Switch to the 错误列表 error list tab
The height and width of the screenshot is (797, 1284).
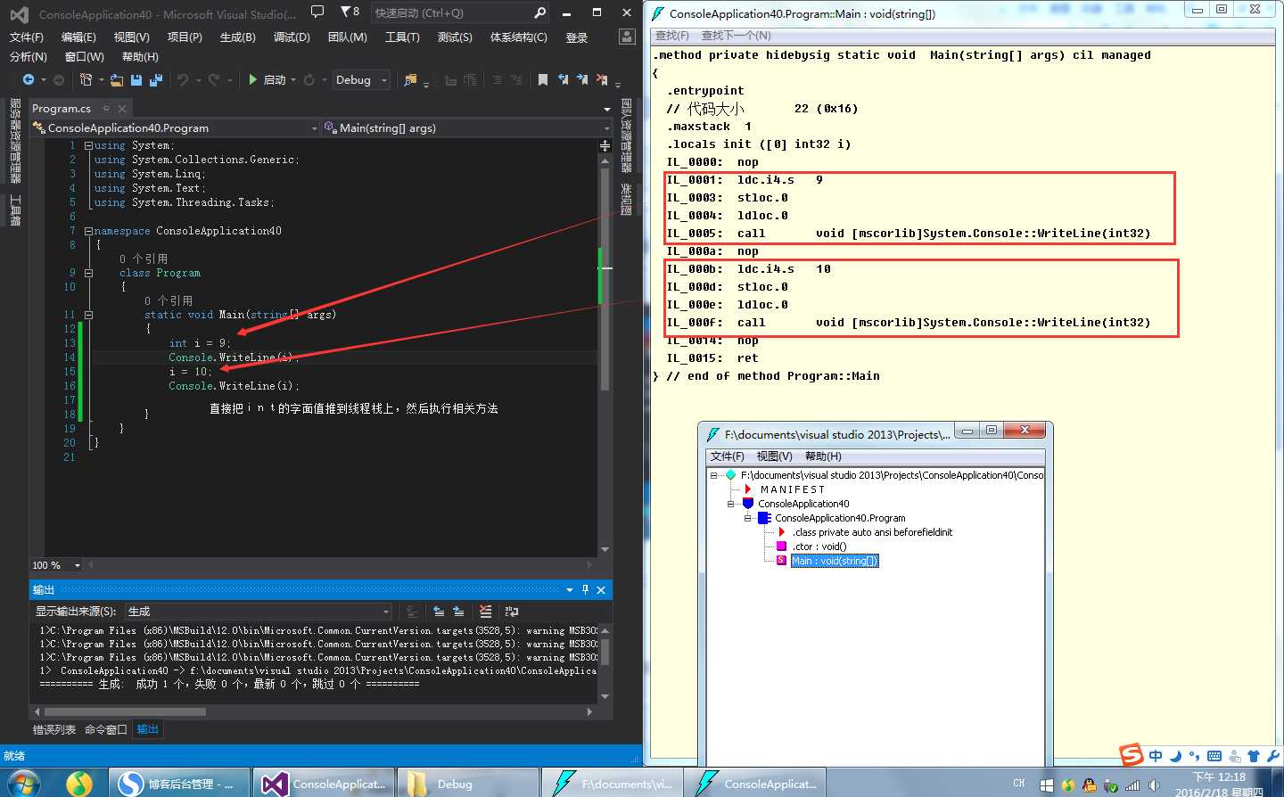pos(54,729)
